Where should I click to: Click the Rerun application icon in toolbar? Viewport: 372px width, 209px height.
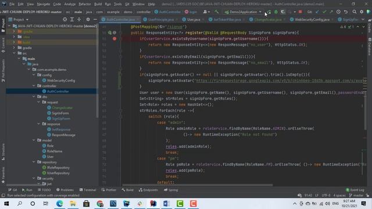point(269,12)
